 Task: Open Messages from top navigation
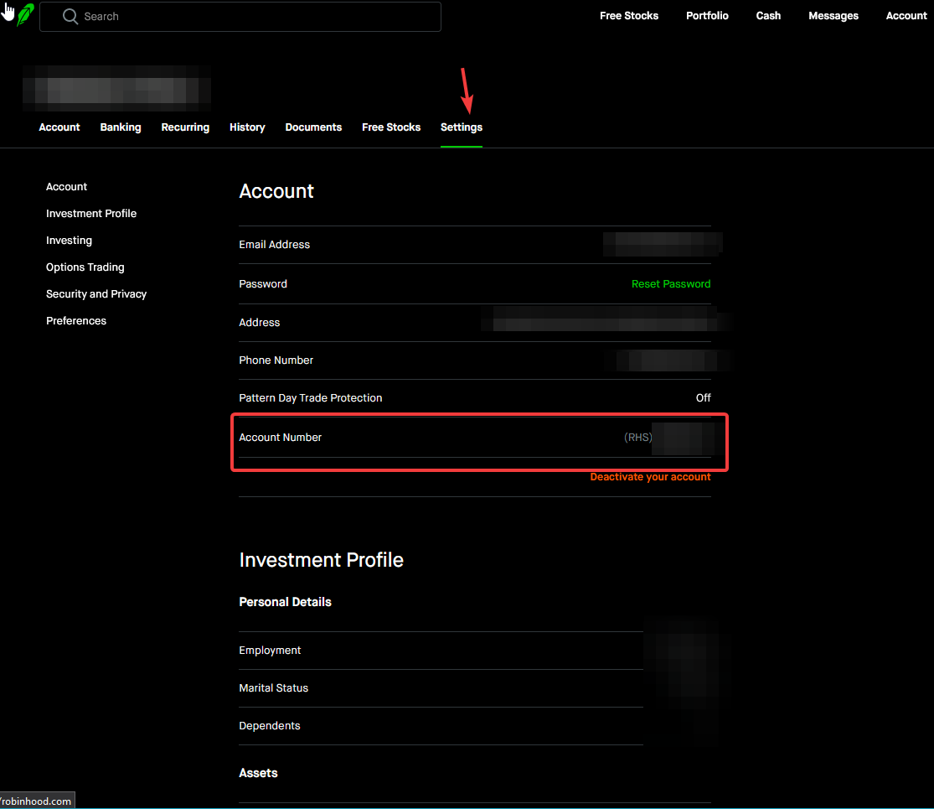click(x=833, y=16)
